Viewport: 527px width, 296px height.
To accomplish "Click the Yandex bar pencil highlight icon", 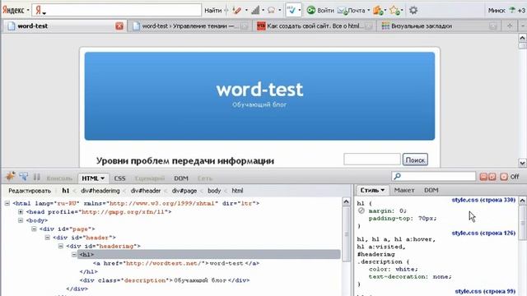I will (x=237, y=11).
